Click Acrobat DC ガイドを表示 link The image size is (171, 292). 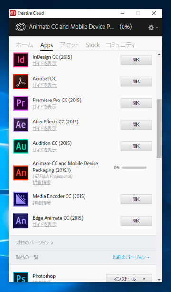click(x=45, y=85)
